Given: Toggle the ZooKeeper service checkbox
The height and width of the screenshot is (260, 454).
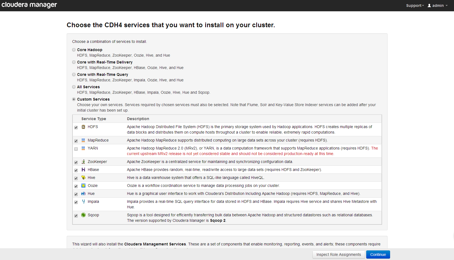Looking at the screenshot, I should [76, 162].
